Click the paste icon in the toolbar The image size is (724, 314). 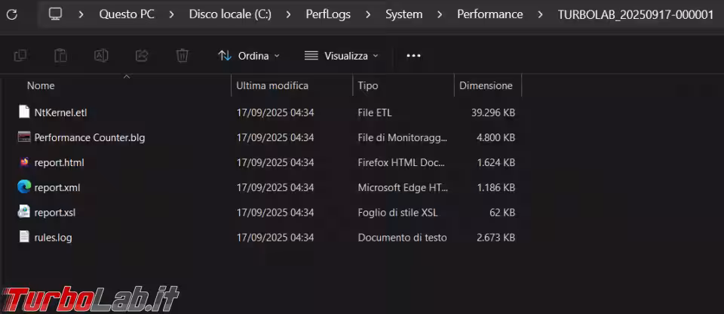point(60,55)
